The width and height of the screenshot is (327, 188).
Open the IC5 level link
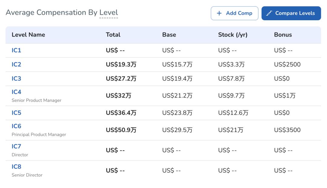[16, 113]
